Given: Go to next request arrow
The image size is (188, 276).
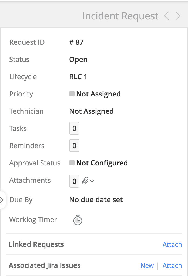Looking at the screenshot, I should click(178, 16).
